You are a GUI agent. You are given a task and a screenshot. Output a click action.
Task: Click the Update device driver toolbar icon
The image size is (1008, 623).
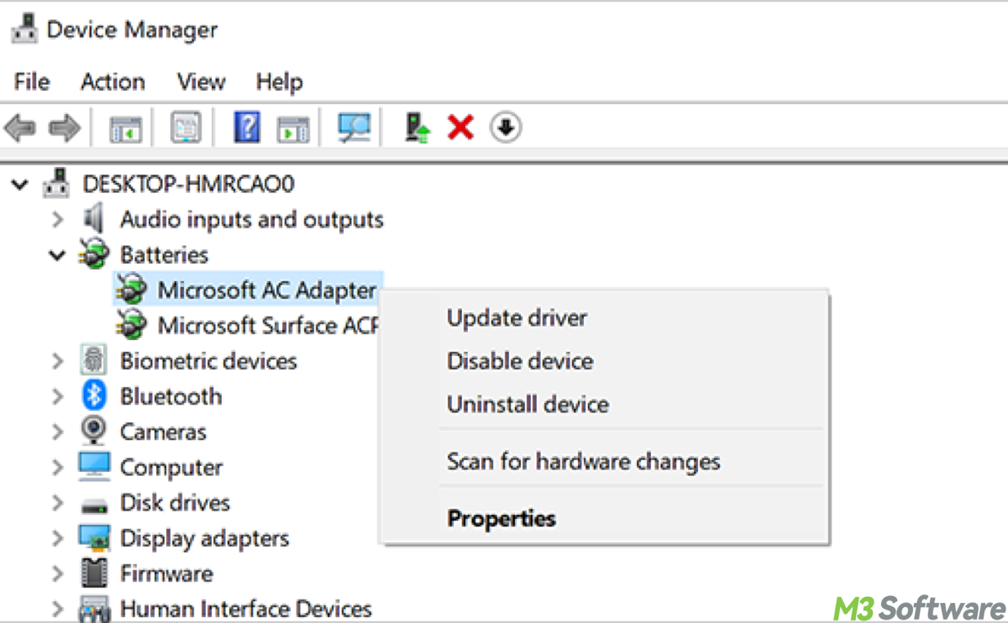[417, 128]
